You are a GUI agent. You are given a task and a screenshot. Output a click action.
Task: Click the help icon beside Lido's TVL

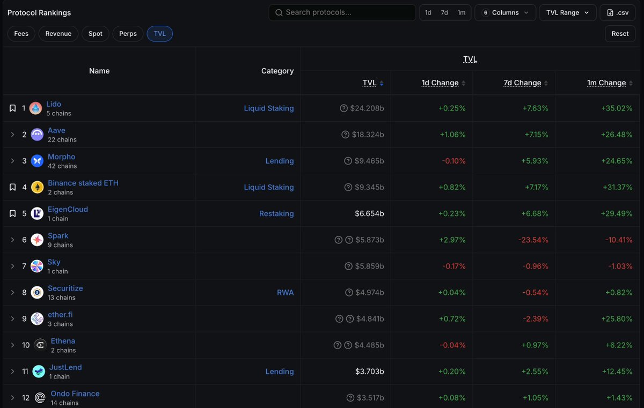click(x=344, y=108)
